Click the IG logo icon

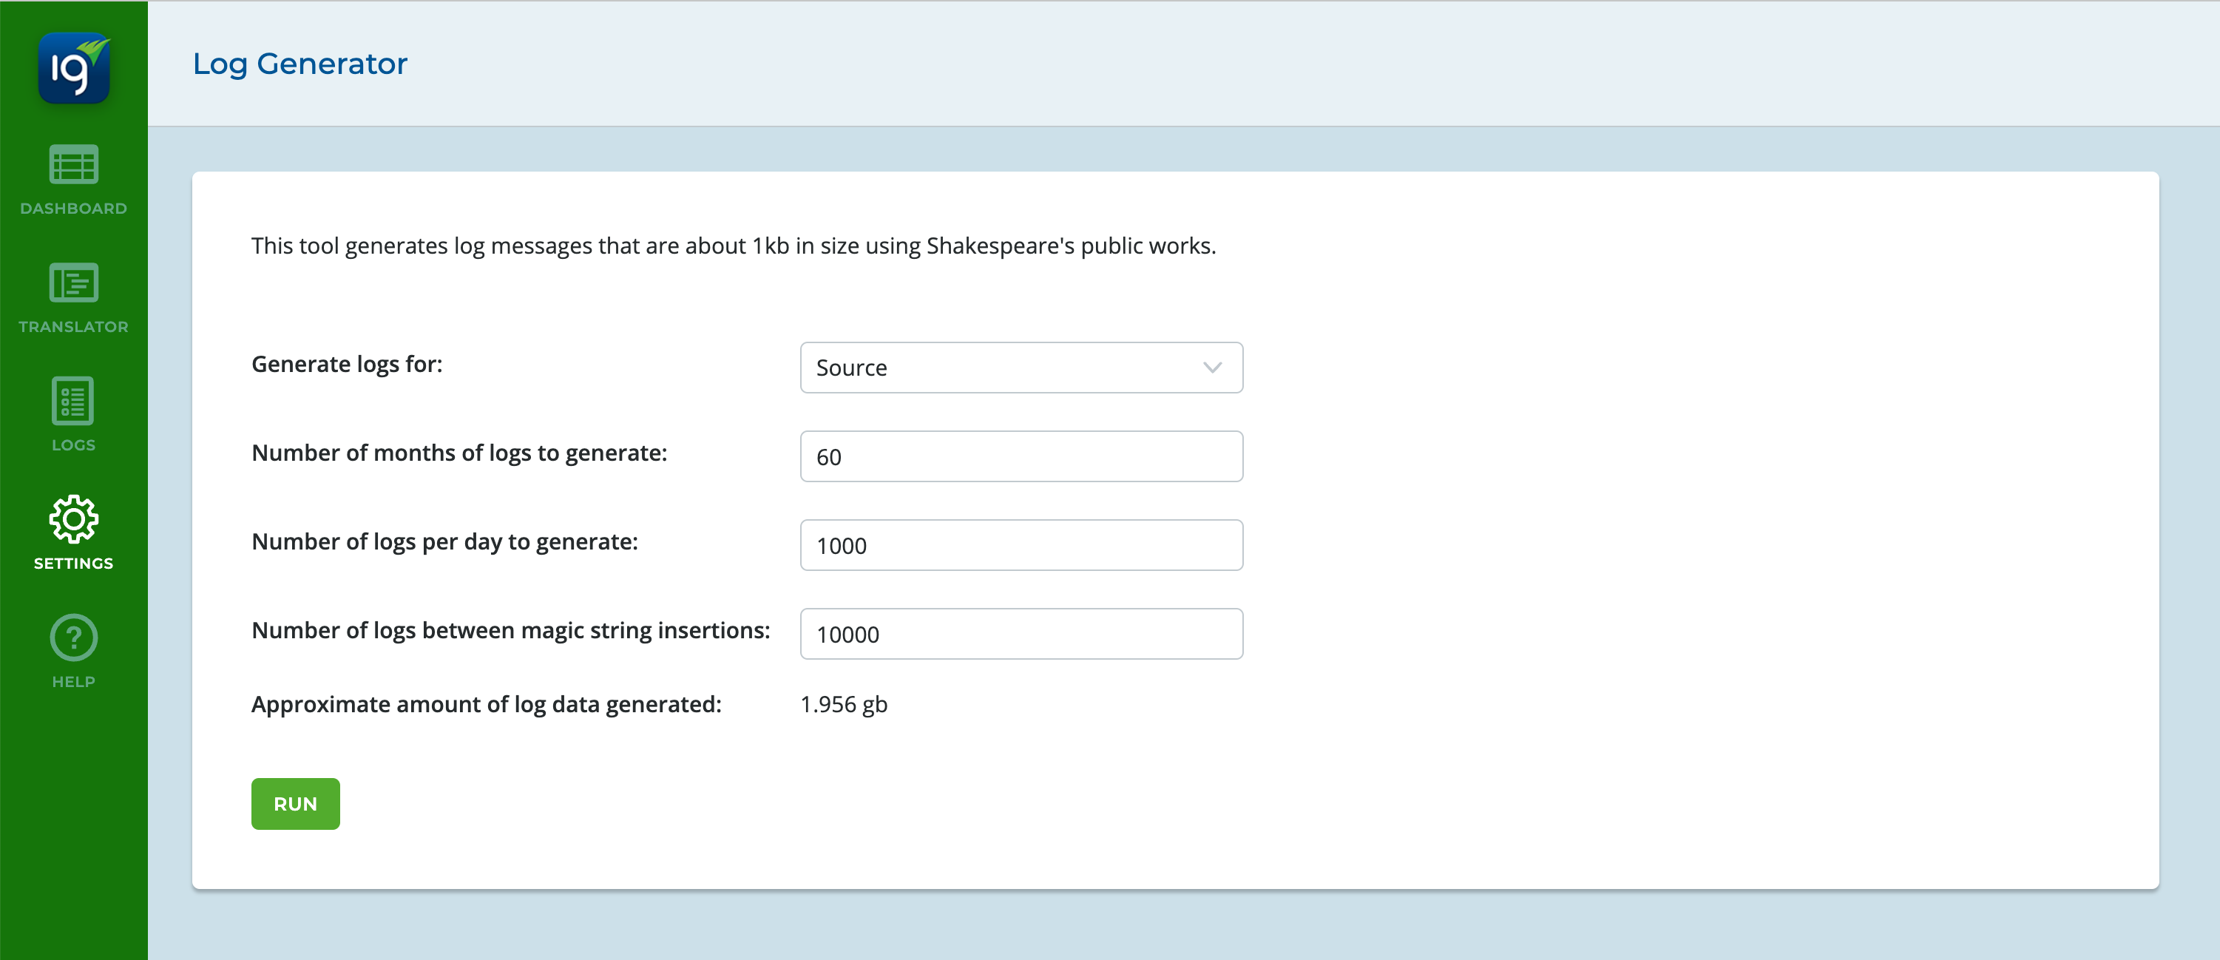pos(74,67)
